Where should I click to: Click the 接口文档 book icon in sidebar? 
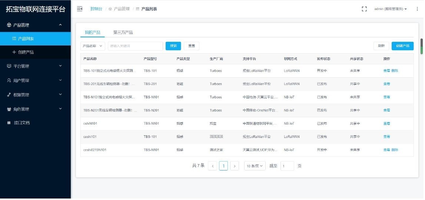coord(9,123)
